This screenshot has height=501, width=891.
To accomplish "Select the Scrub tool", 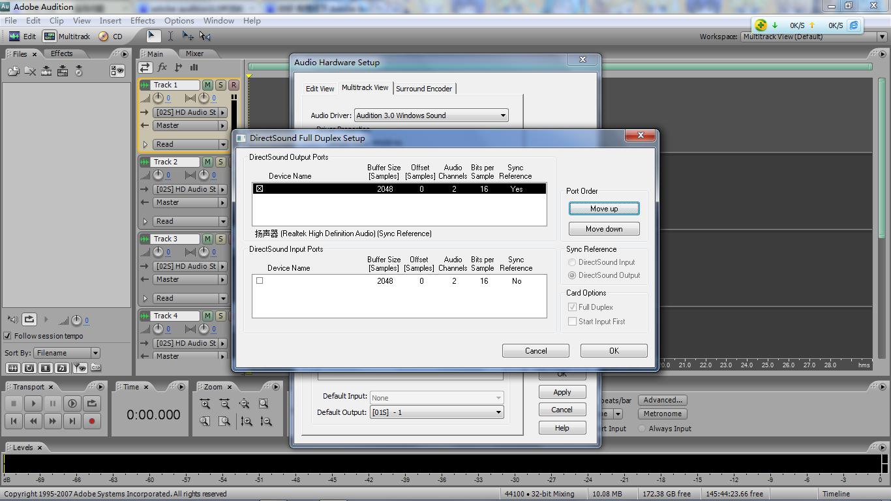I will click(x=205, y=37).
